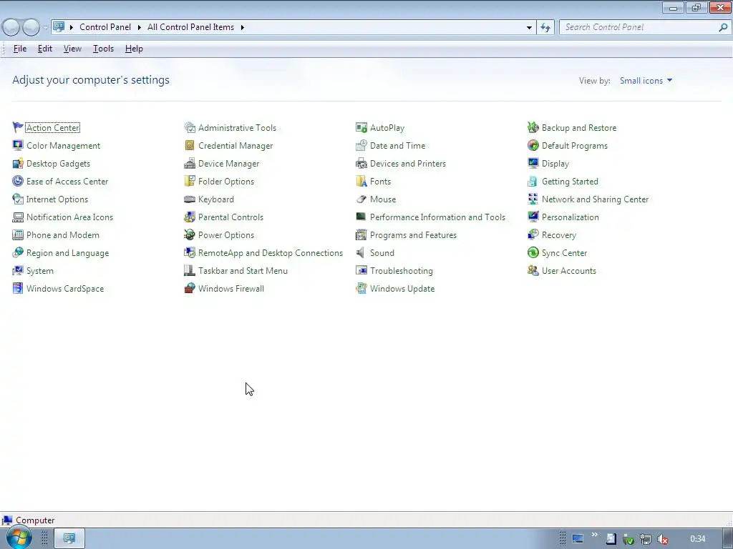Click the Phone and Modem icon
This screenshot has width=733, height=549.
click(18, 234)
